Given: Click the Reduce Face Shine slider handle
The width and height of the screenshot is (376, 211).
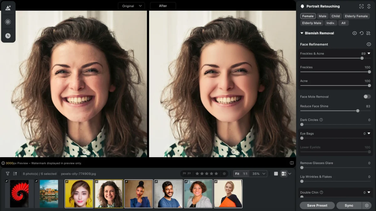Looking at the screenshot, I should pyautogui.click(x=358, y=111).
